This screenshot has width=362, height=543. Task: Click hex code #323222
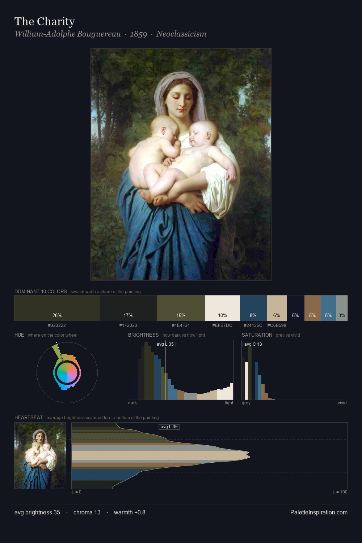(x=57, y=325)
